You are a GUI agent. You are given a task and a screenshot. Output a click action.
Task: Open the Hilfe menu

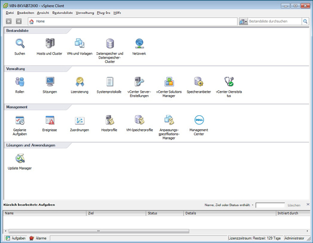point(117,13)
